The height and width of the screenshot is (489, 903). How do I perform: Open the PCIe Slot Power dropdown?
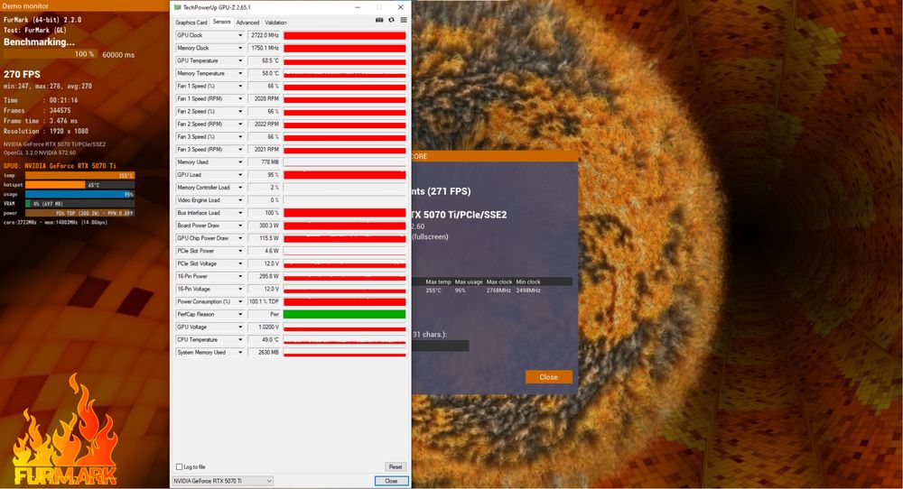tap(240, 251)
